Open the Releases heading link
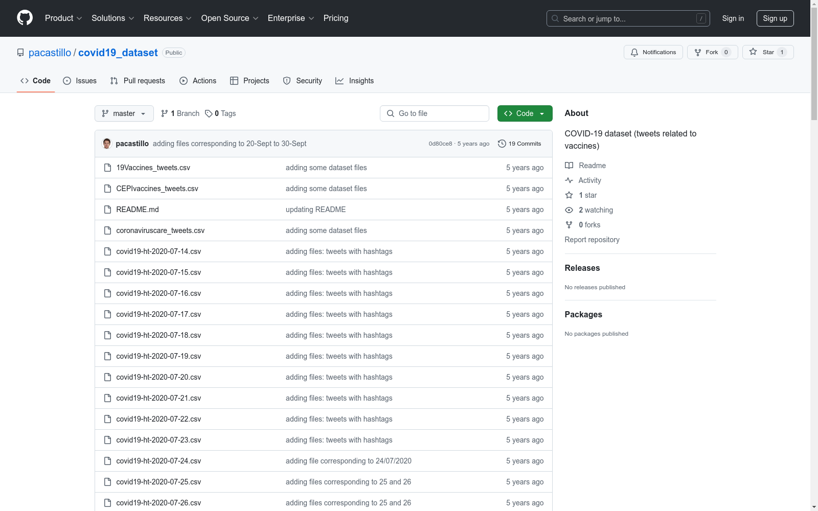The image size is (818, 511). 582,268
